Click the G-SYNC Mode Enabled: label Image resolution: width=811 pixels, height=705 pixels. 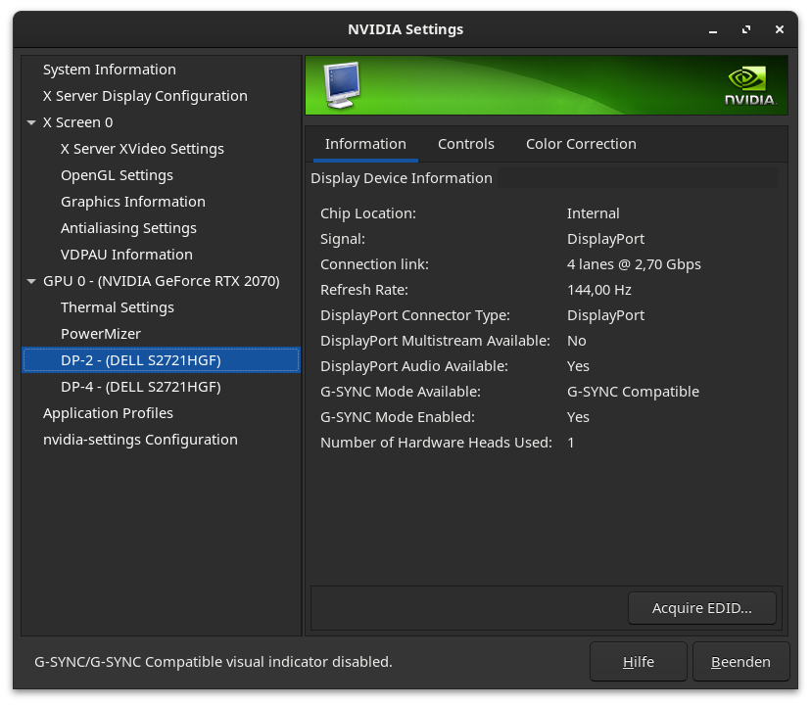pos(398,417)
